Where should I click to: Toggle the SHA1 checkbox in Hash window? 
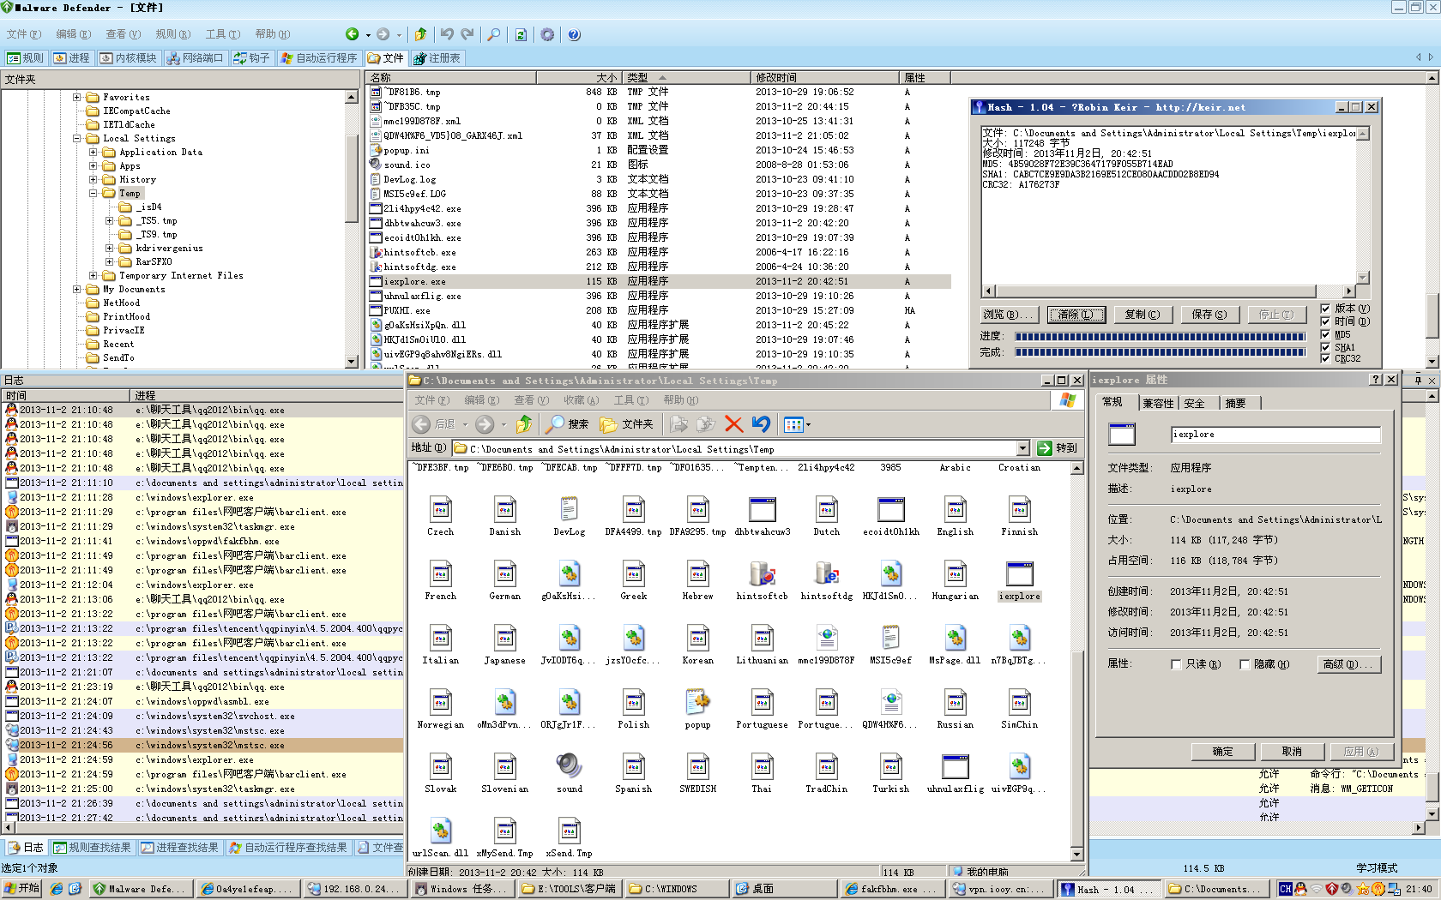(x=1326, y=347)
